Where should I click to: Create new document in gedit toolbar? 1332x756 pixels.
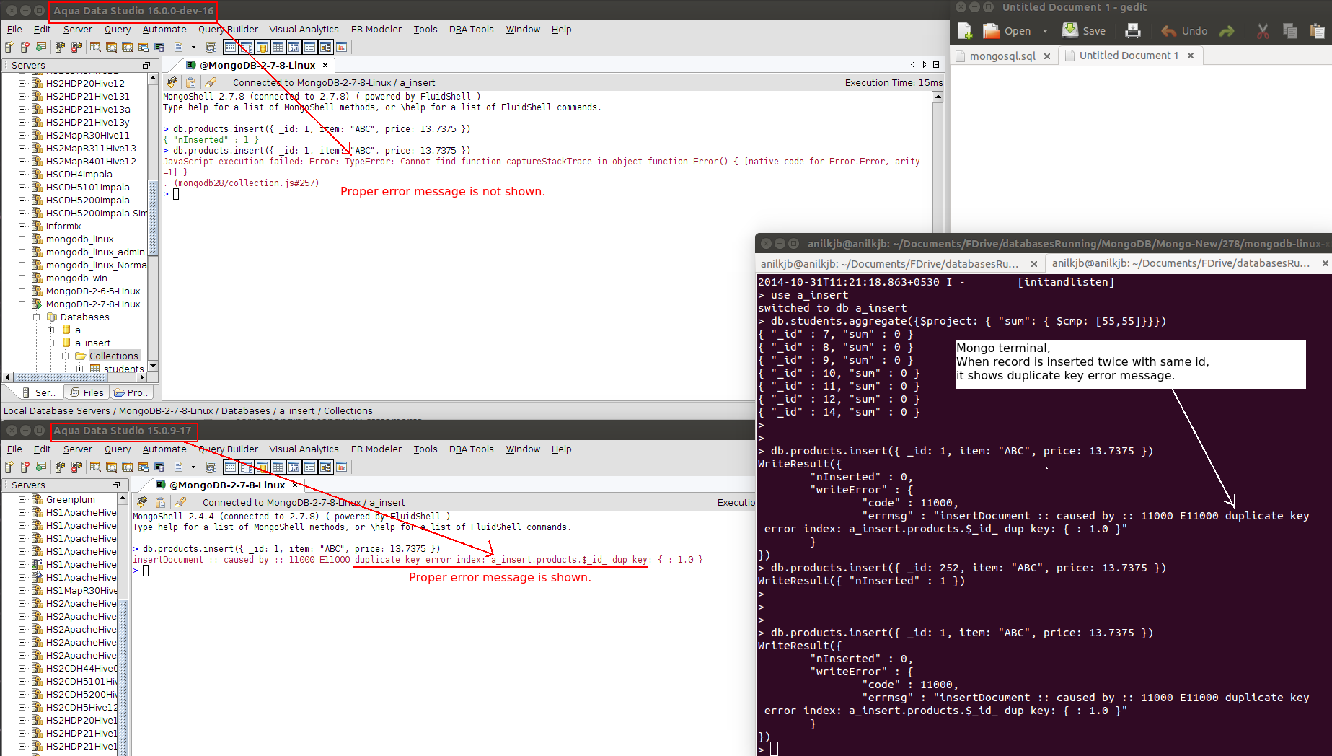pos(965,31)
